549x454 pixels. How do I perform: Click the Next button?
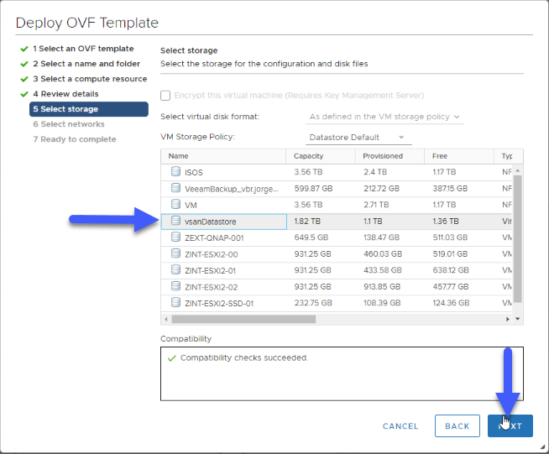pyautogui.click(x=510, y=426)
